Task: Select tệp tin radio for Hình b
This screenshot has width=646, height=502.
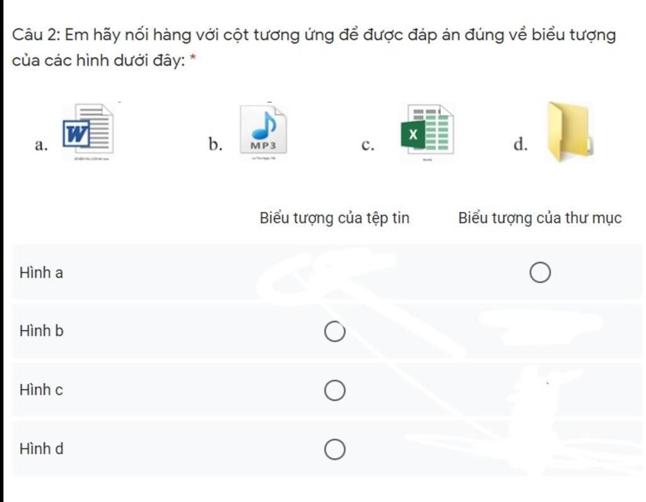Action: pyautogui.click(x=335, y=332)
